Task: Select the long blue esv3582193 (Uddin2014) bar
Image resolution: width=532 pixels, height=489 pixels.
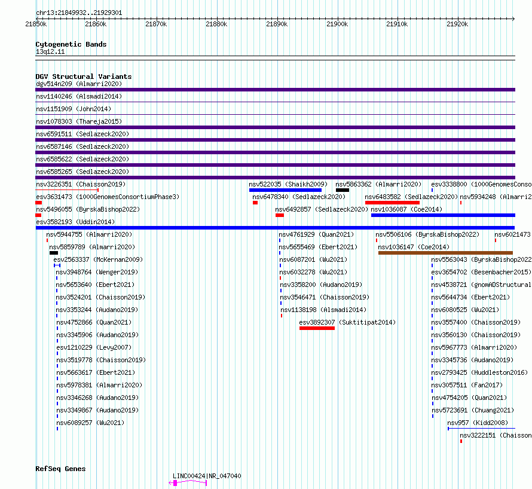Action: point(275,228)
